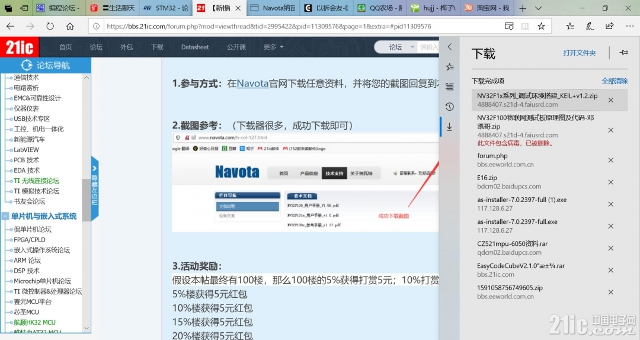Screen dimensions: 640x340
Task: Click the 论坛导航 sidebar header
Action: click(x=45, y=65)
